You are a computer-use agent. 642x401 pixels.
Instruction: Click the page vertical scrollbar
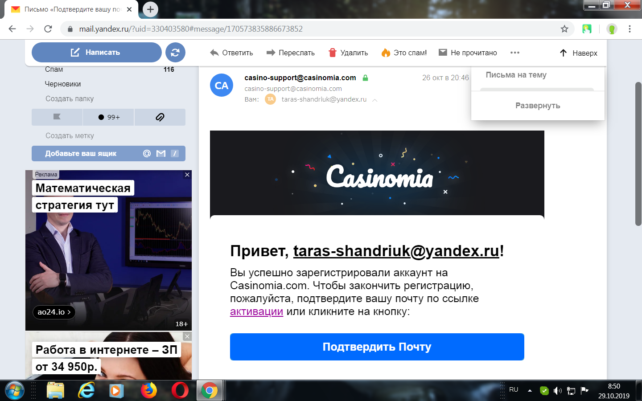tap(638, 154)
